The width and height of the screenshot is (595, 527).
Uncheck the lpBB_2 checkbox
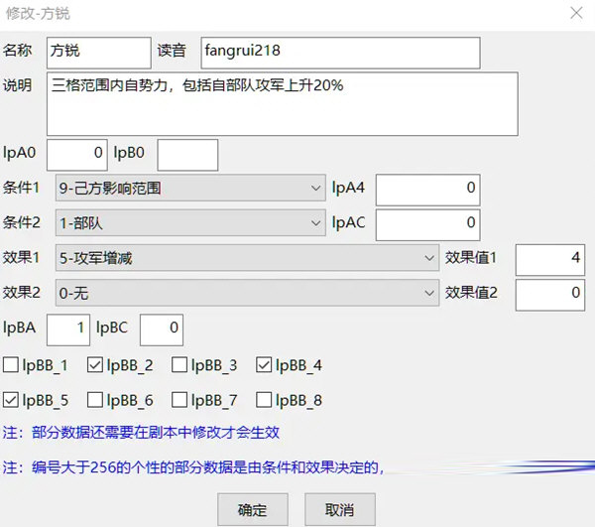[x=95, y=365]
